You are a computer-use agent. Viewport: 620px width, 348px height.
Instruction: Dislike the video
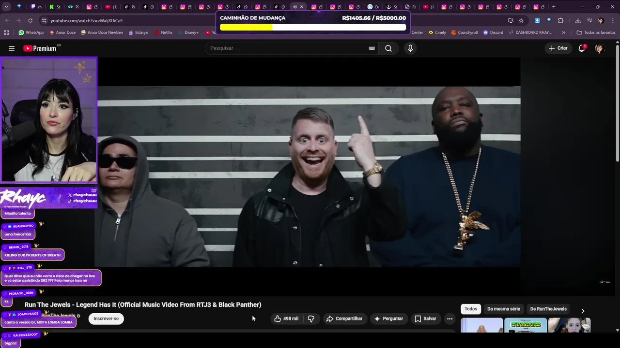click(311, 319)
